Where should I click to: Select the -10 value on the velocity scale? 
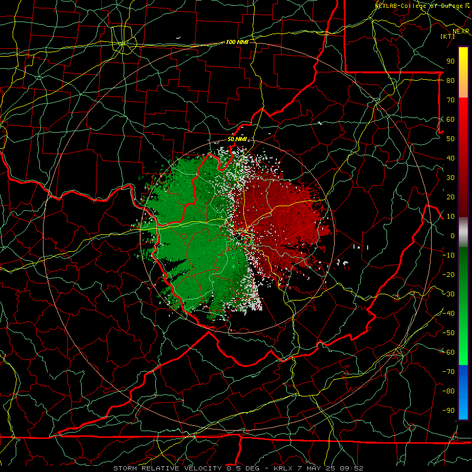[x=448, y=255]
